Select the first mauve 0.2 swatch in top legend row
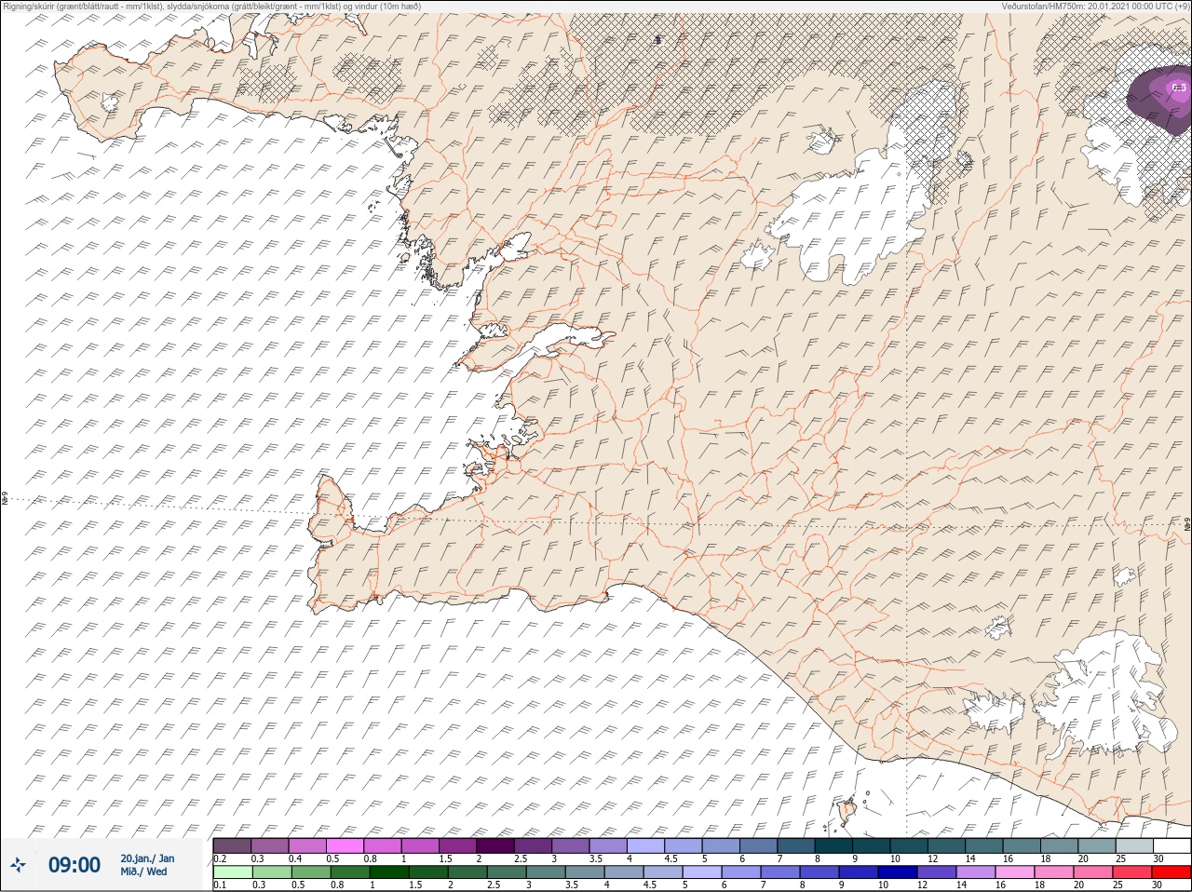Screen dimensions: 1192x892 click(x=232, y=845)
